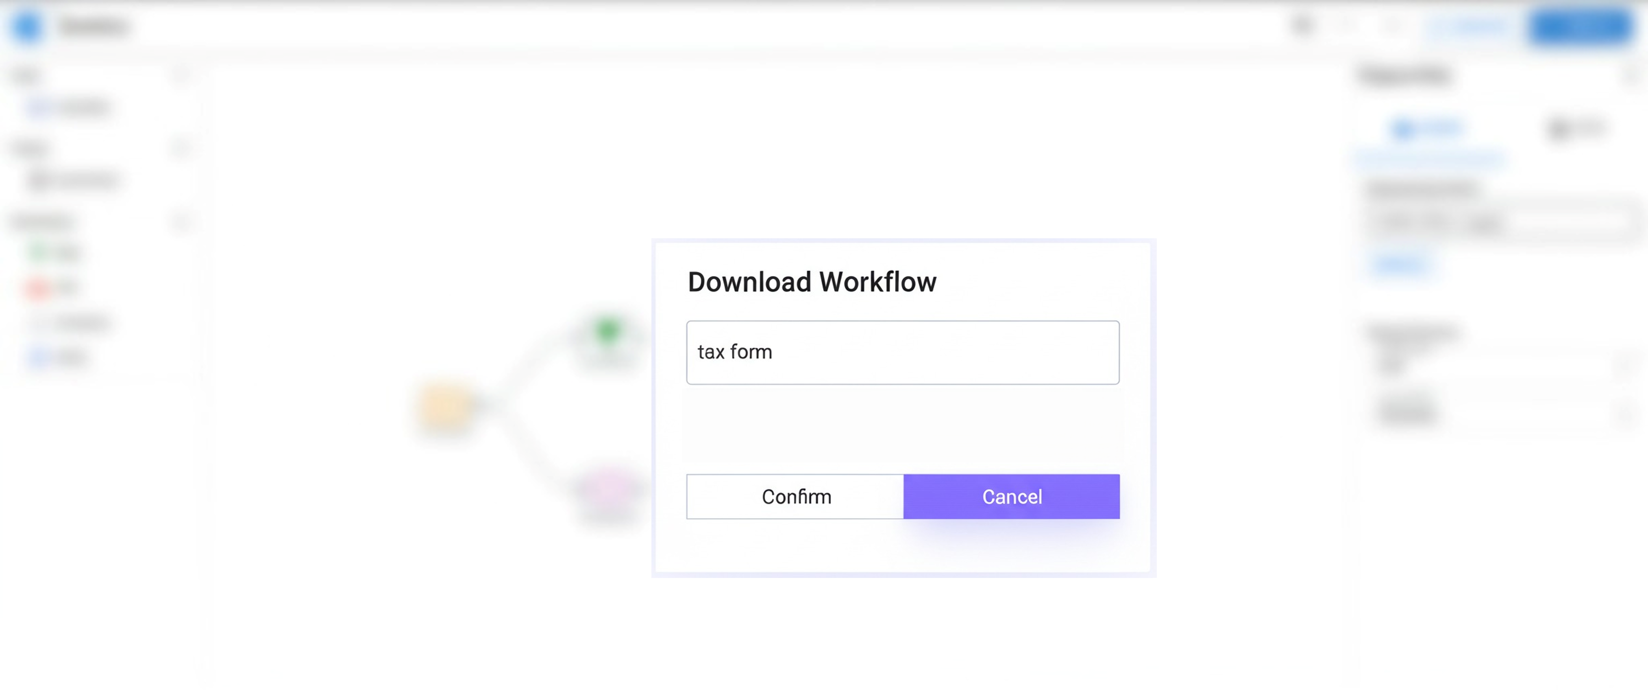
Task: Select the green status icon in the sidebar
Action: coord(40,252)
